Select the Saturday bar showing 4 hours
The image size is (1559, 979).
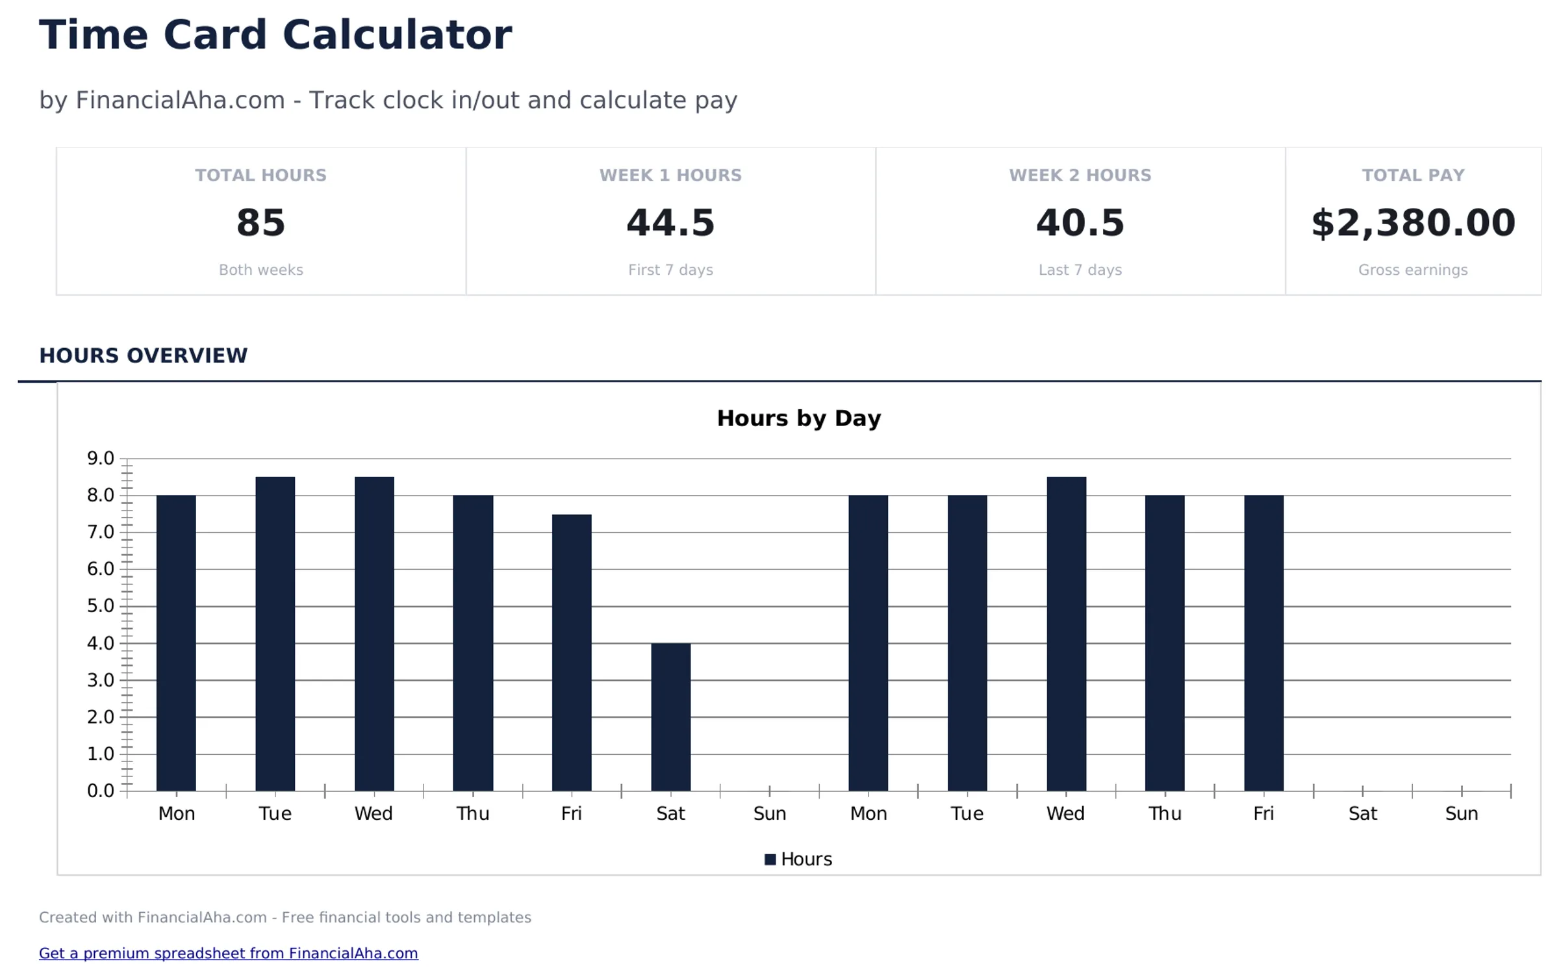671,718
